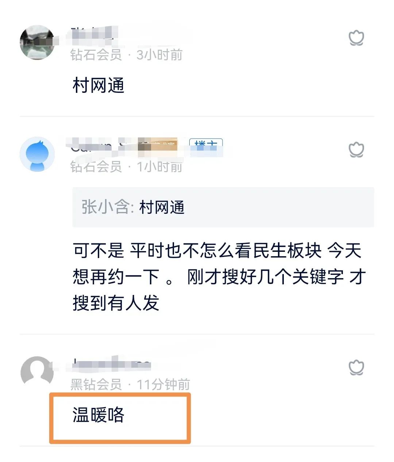The width and height of the screenshot is (394, 462).
Task: Select the top 村网通 comment text
Action: [x=98, y=86]
